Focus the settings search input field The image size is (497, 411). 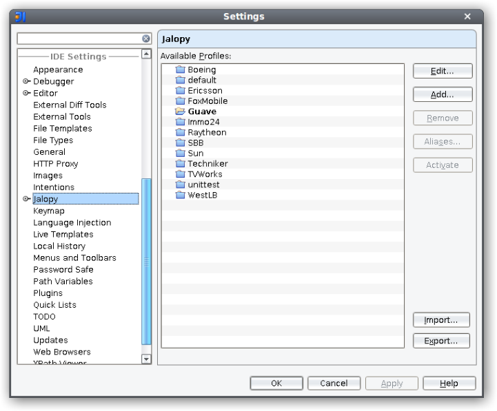(x=80, y=39)
